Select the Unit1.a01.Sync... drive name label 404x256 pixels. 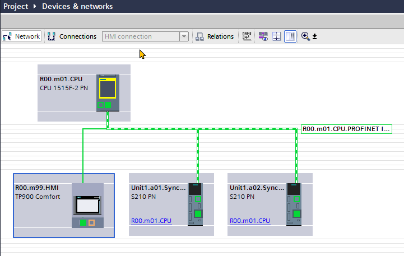pyautogui.click(x=158, y=188)
